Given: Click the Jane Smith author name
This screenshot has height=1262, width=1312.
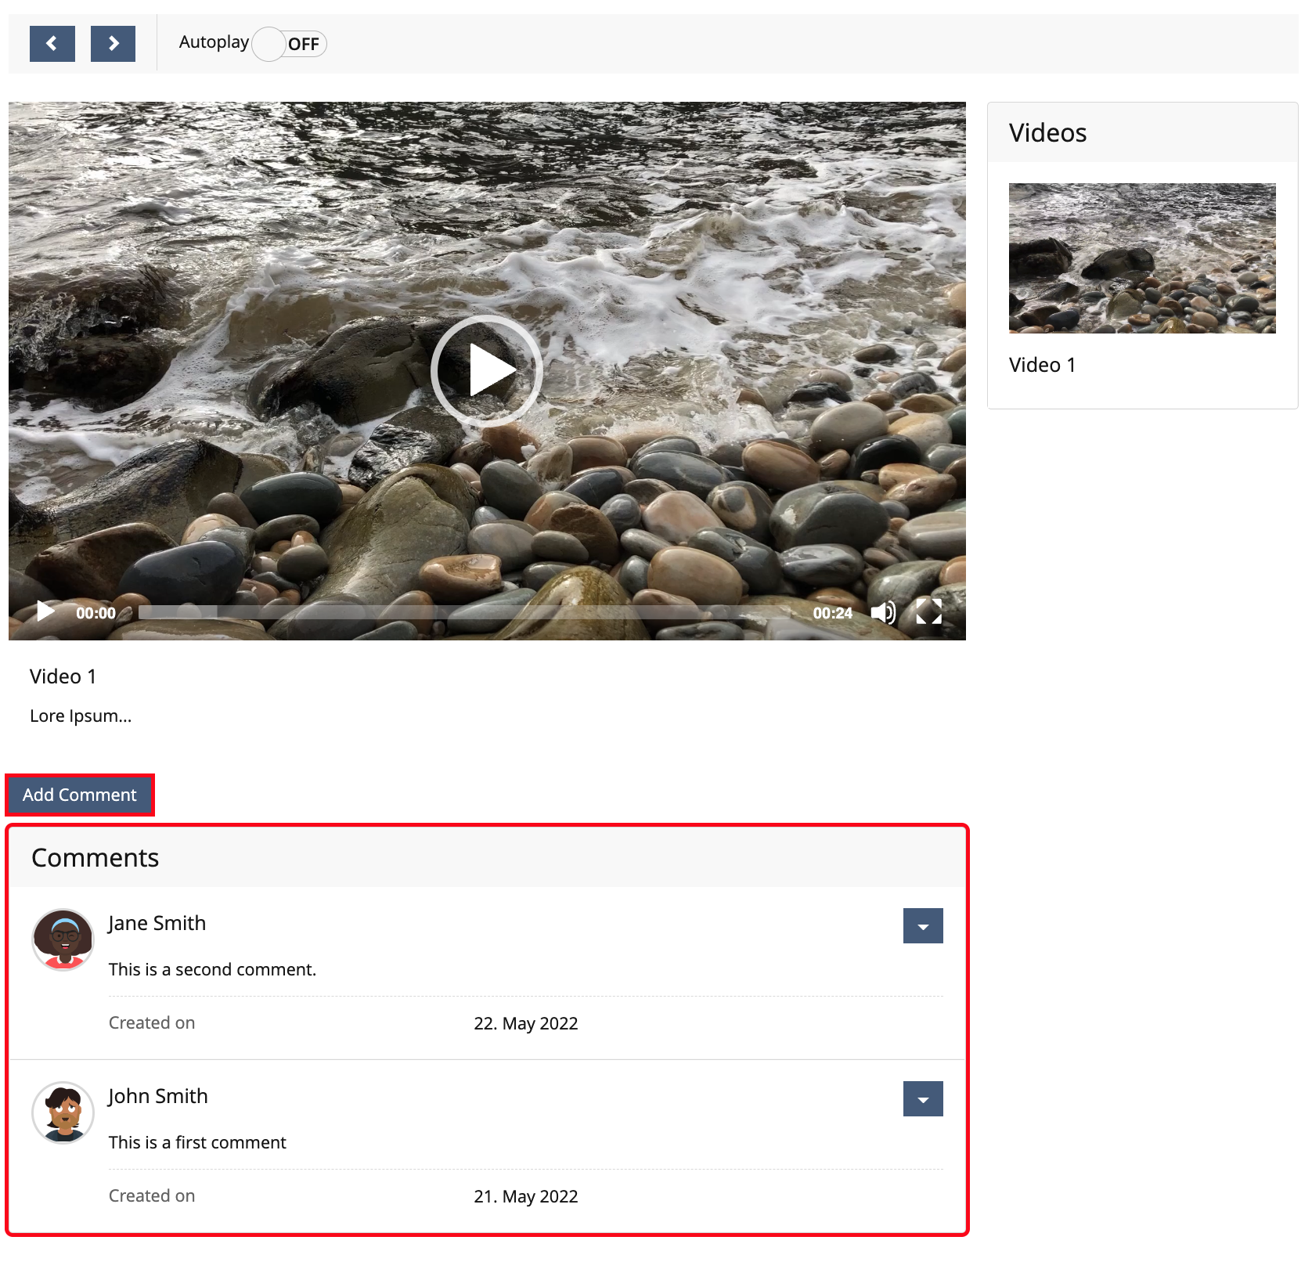Looking at the screenshot, I should click(x=157, y=923).
